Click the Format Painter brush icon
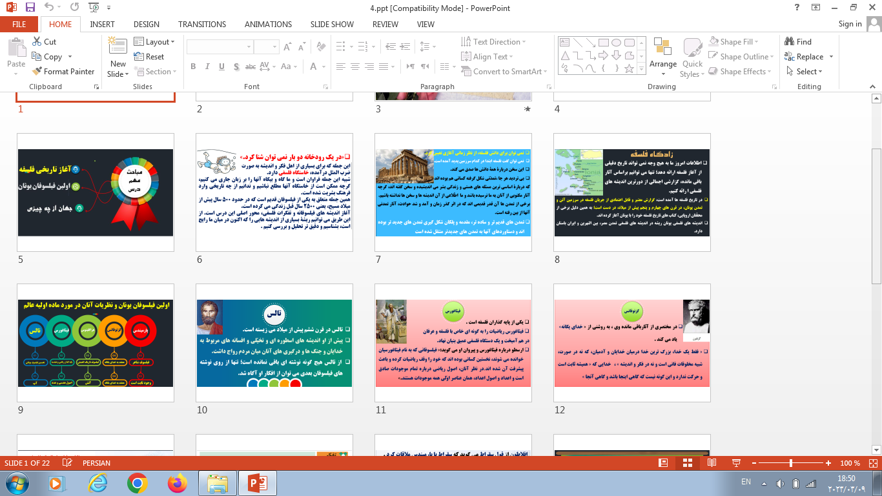Image resolution: width=882 pixels, height=496 pixels. tap(37, 72)
